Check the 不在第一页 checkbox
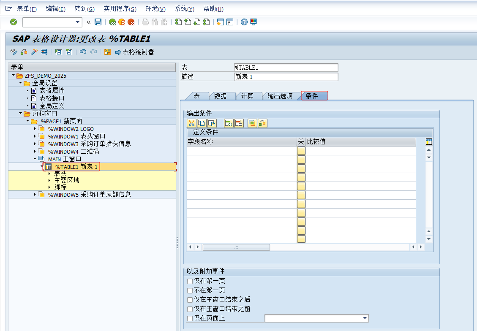Viewport: 477px width, 331px height. click(190, 290)
